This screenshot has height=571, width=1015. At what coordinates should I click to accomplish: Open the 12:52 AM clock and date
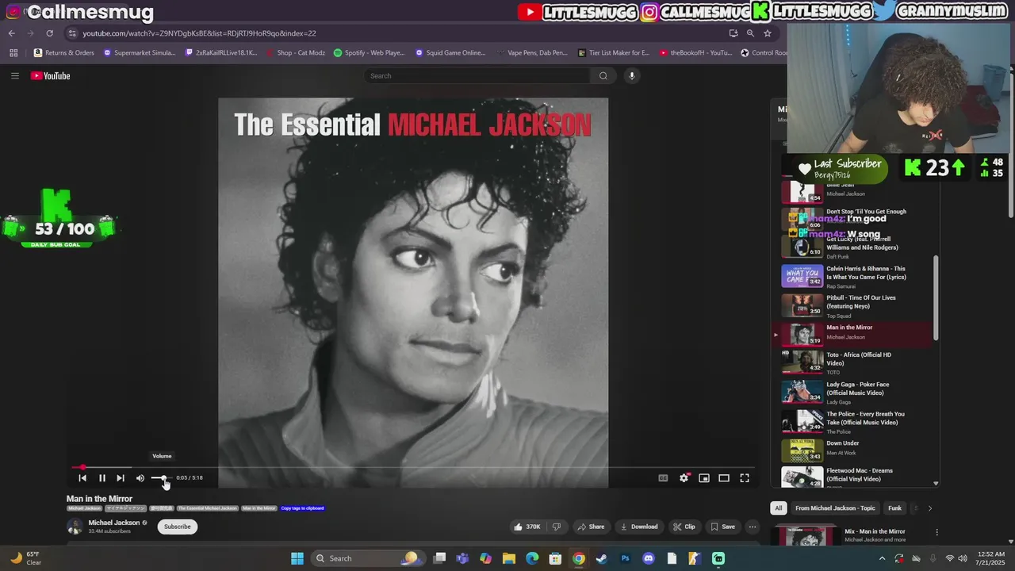click(991, 558)
